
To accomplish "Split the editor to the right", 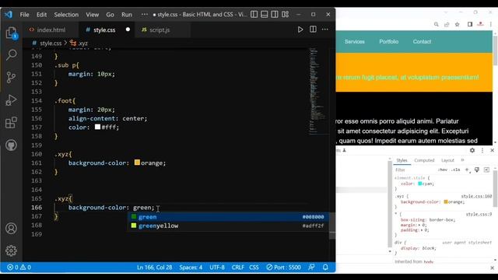I will pos(313,30).
